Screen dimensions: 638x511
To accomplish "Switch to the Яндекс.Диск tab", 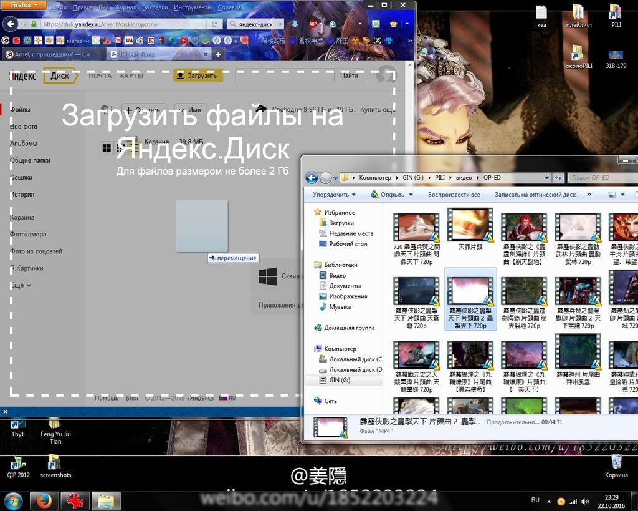I will coord(159,54).
